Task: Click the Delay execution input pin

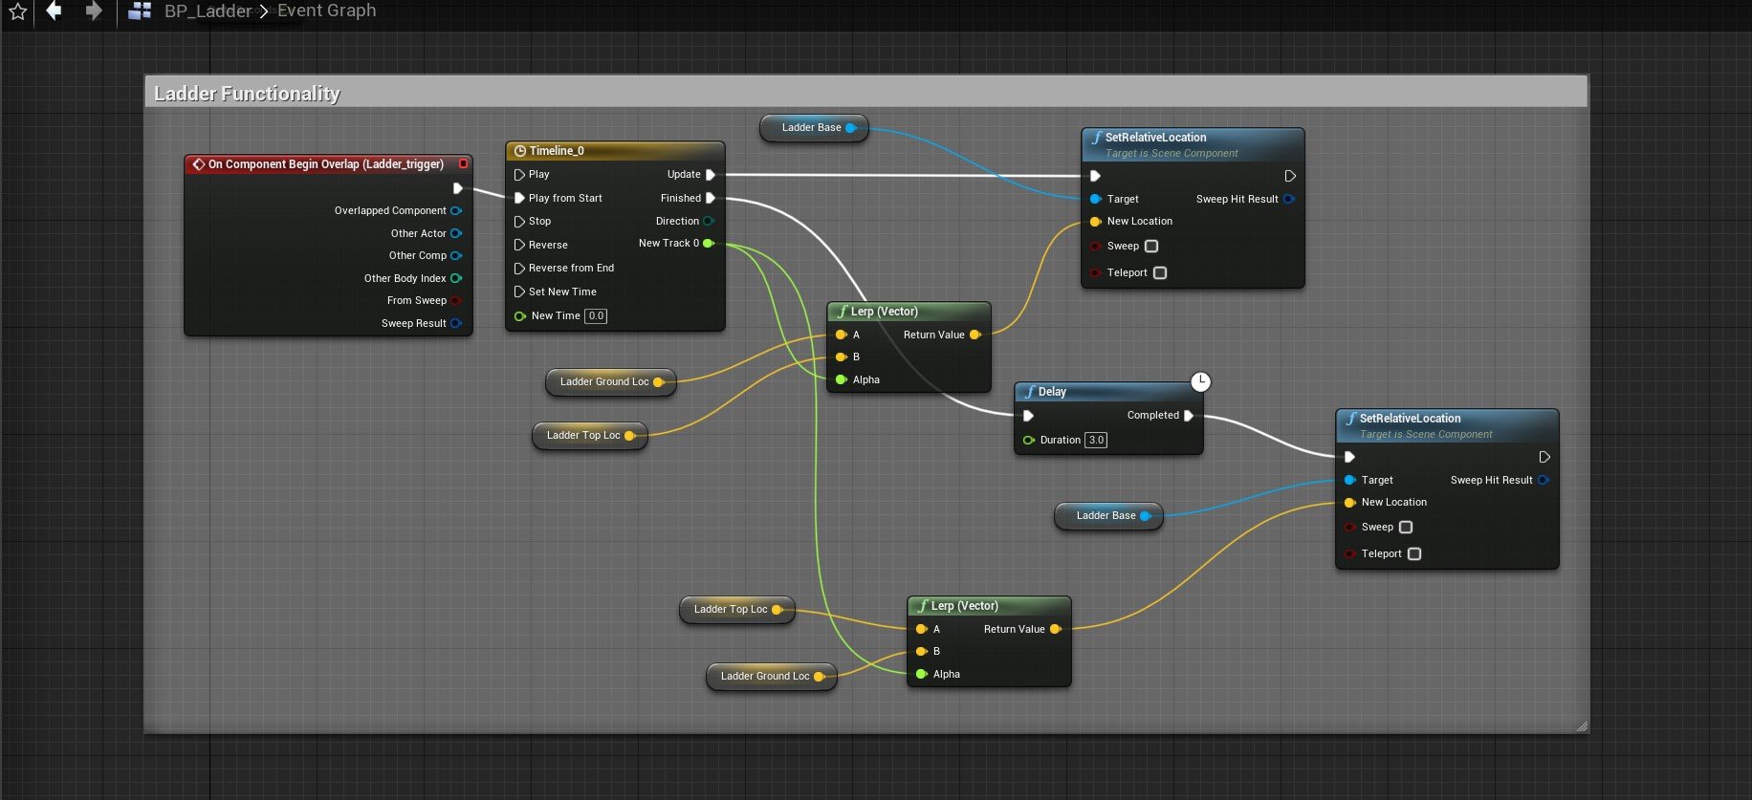Action: (1028, 416)
